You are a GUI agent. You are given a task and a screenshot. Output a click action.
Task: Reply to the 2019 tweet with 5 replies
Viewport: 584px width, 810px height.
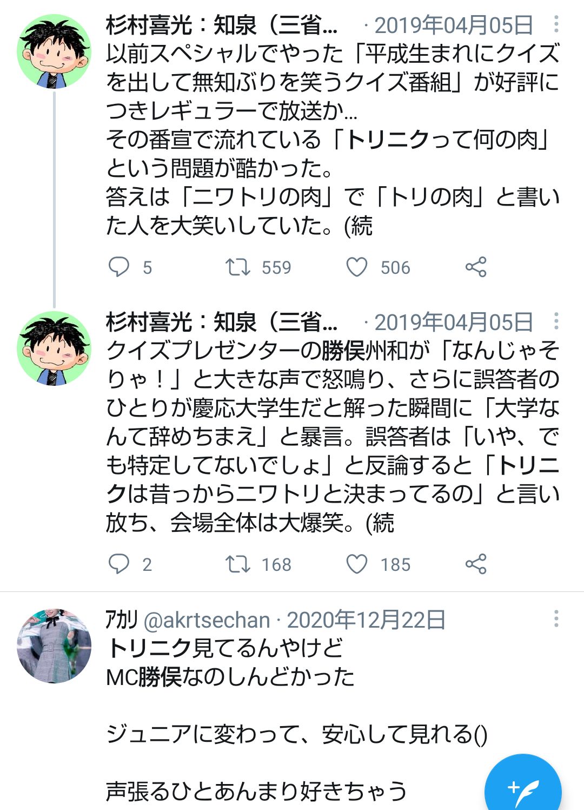119,267
